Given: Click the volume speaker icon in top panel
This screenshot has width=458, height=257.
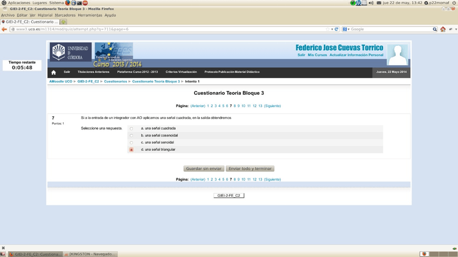Looking at the screenshot, I should [x=371, y=3].
